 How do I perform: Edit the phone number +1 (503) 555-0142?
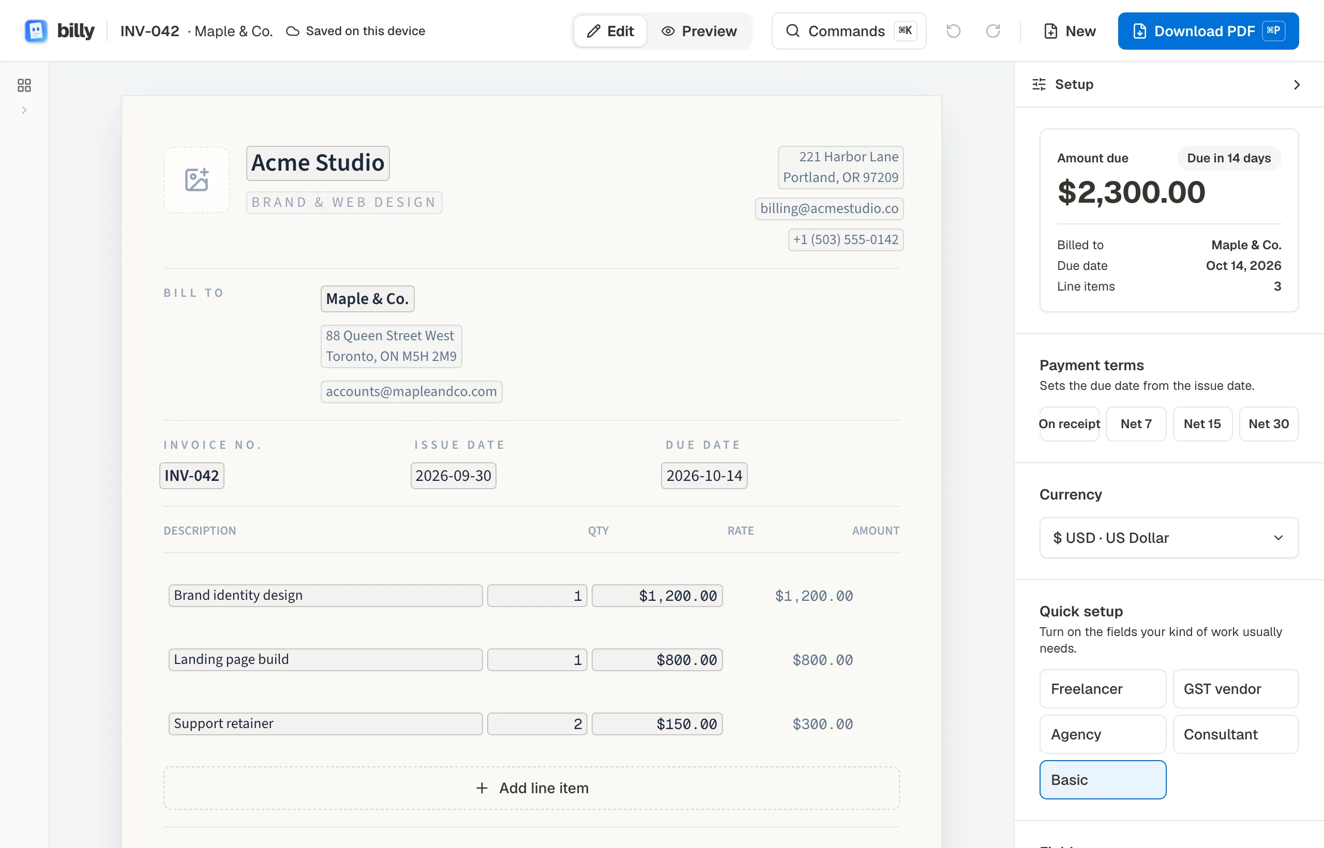point(846,239)
